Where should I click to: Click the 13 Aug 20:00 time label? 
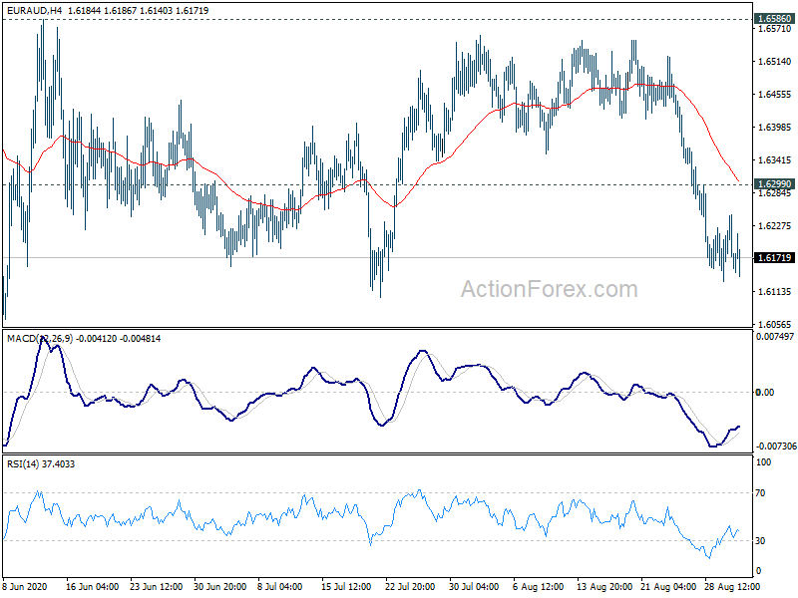pyautogui.click(x=604, y=587)
